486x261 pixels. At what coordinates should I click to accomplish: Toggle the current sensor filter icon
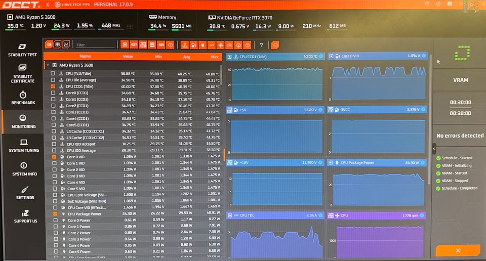212,45
